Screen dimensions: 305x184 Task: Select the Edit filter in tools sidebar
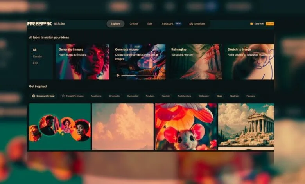click(36, 63)
